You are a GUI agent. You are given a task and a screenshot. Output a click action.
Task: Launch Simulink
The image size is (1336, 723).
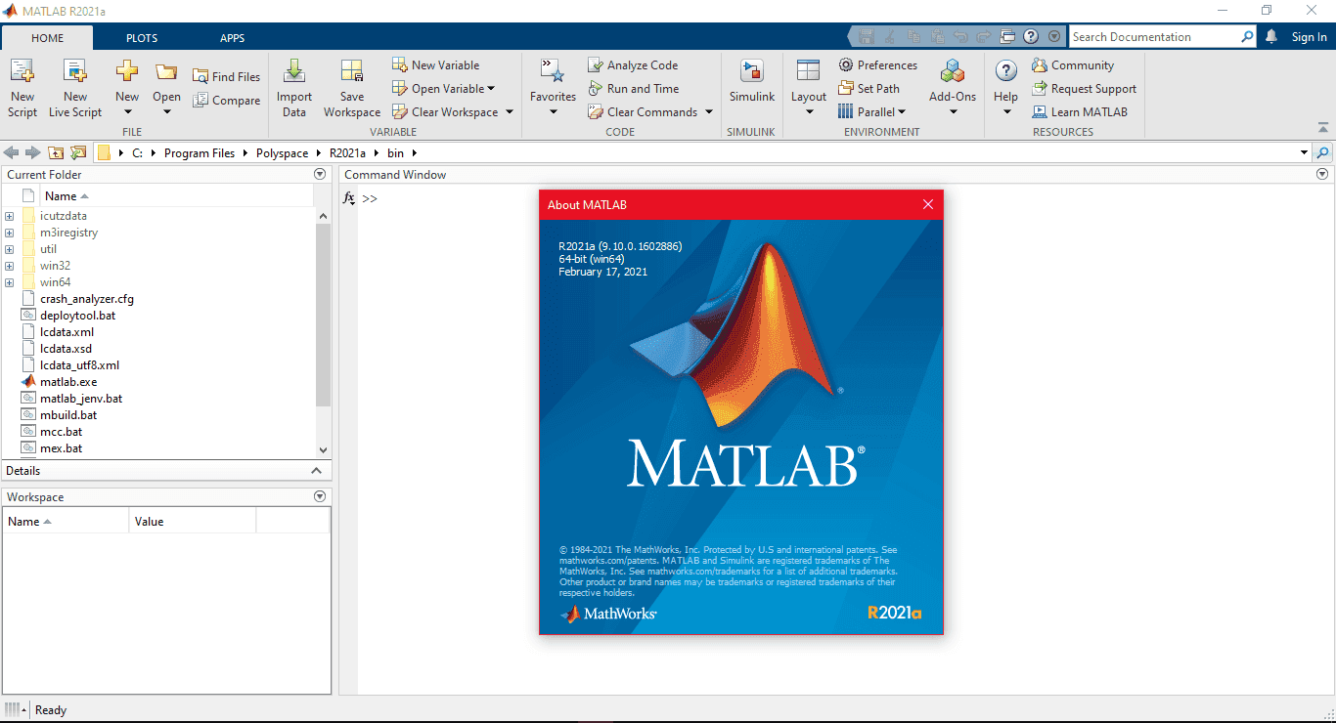(751, 82)
